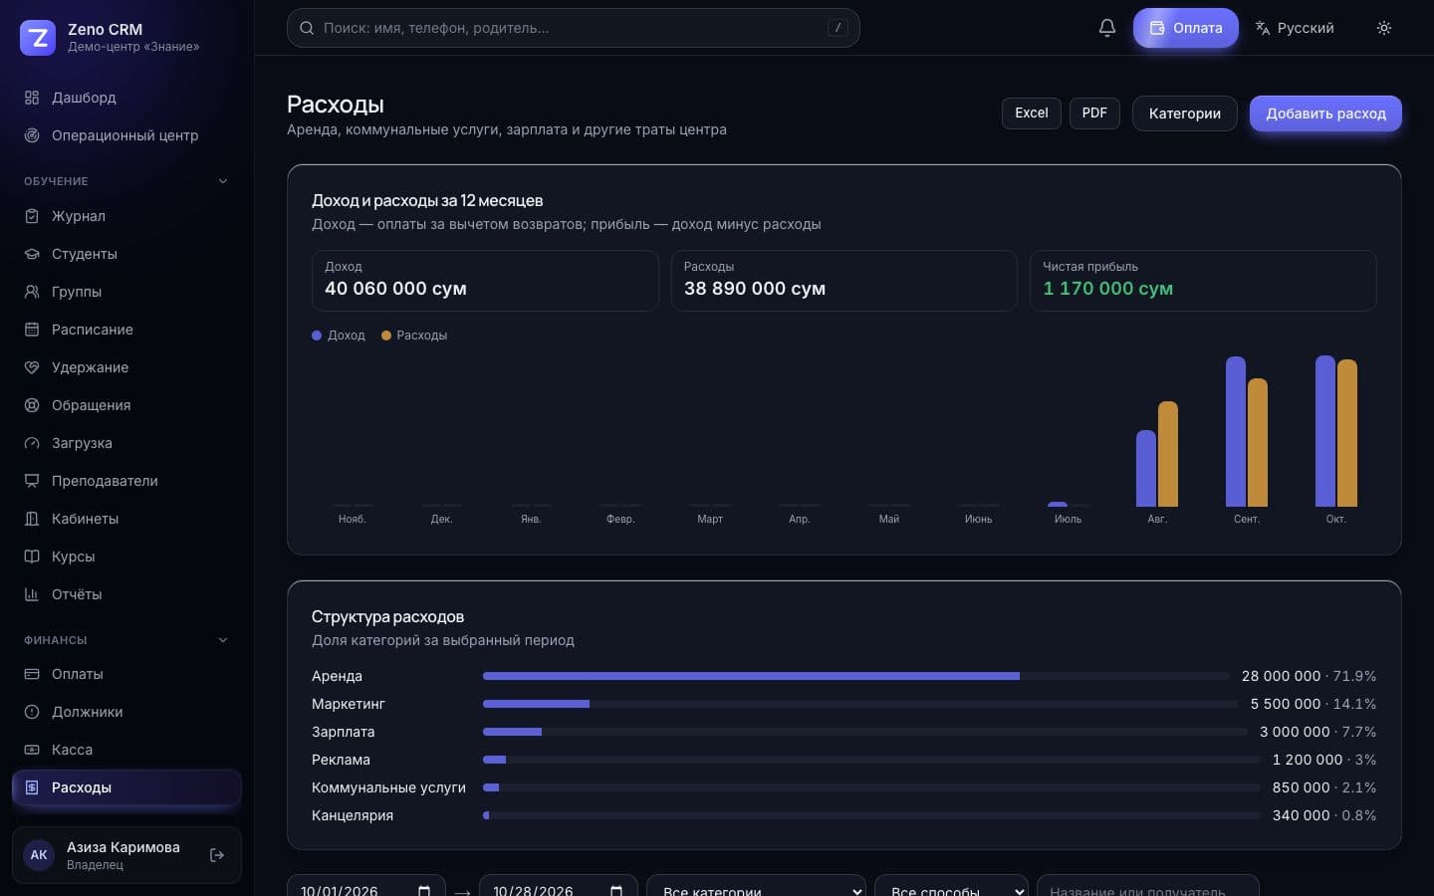Focus the search field for name, phone, parent
This screenshot has width=1434, height=896.
[574, 28]
